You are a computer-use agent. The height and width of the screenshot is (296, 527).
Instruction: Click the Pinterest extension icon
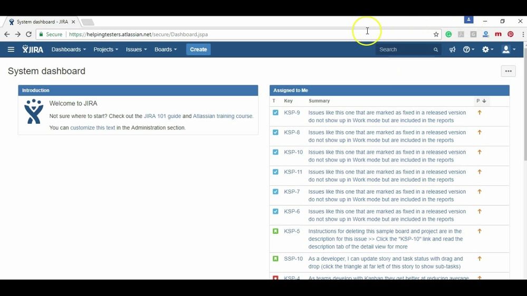tap(511, 34)
